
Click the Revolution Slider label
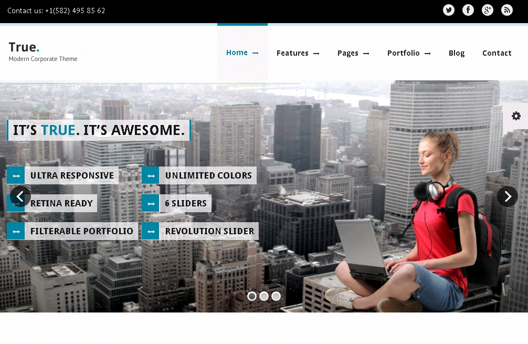209,231
